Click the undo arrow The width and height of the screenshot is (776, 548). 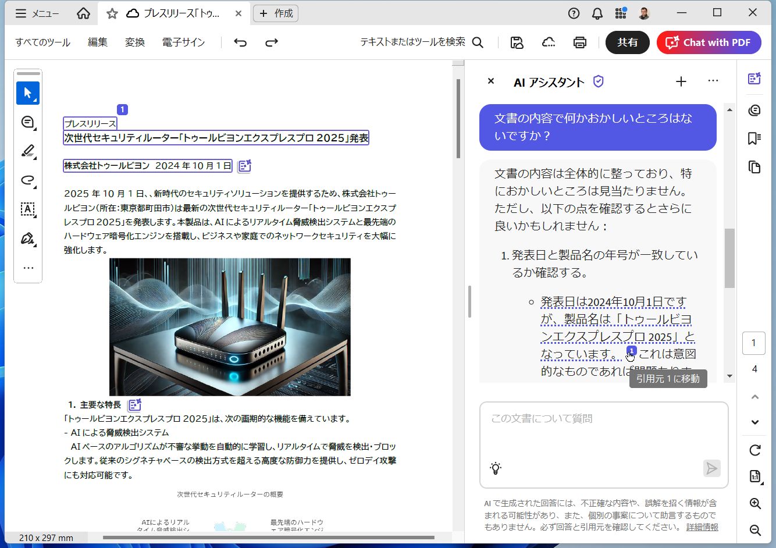pos(240,42)
